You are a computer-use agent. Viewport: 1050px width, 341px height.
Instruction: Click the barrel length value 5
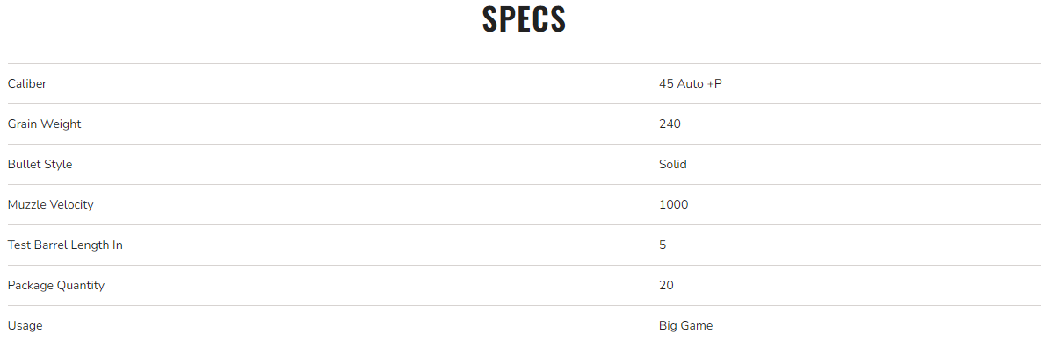663,245
